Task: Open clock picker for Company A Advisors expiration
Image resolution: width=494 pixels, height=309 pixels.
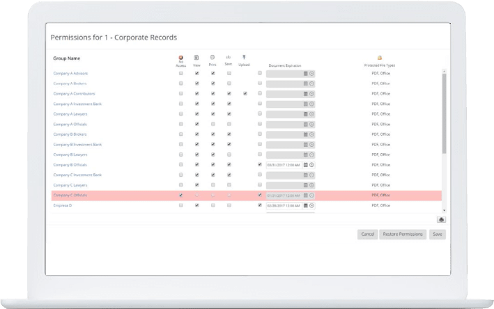Action: [x=311, y=74]
